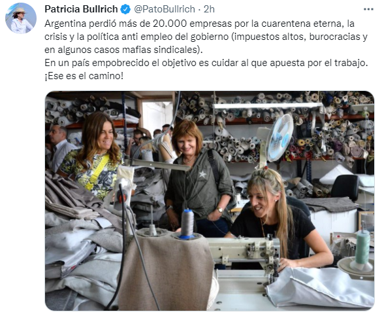Click the black office chair in the photo
Viewport: 382px width, 316px height.
coord(345,187)
